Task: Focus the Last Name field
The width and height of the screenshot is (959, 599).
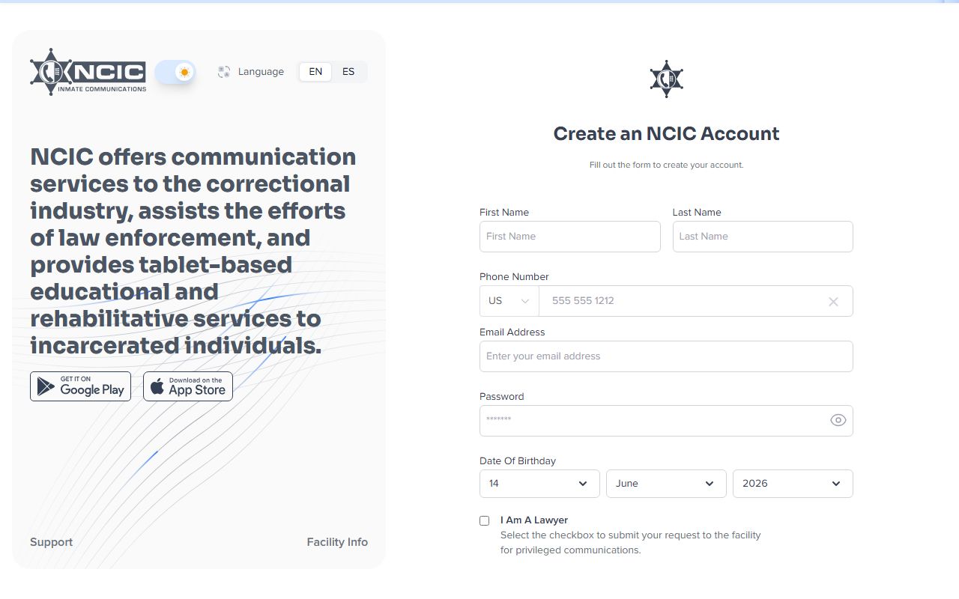Action: [763, 237]
